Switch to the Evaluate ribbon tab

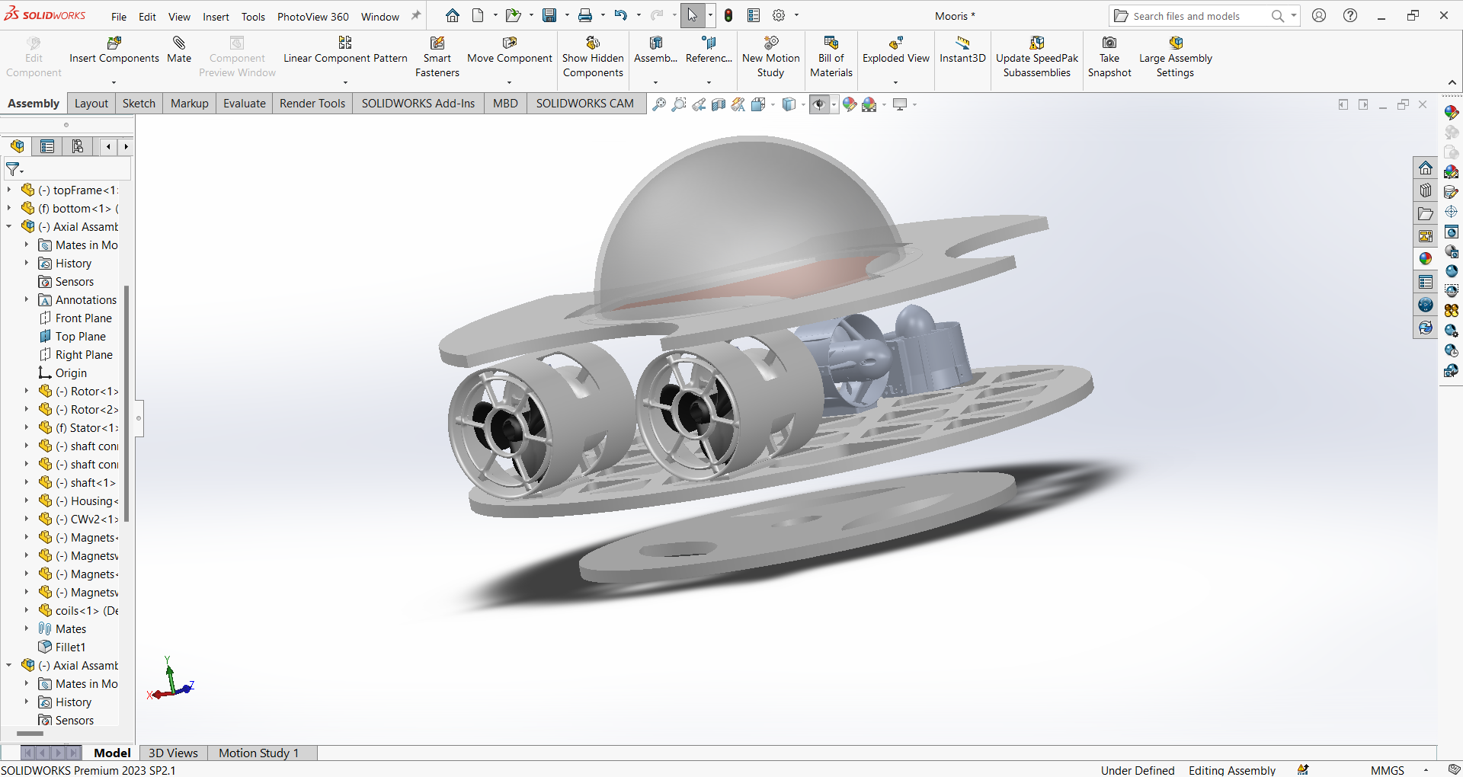[x=244, y=104]
